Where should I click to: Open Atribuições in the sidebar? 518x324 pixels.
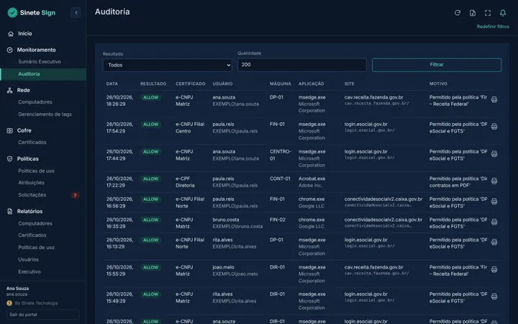[31, 182]
